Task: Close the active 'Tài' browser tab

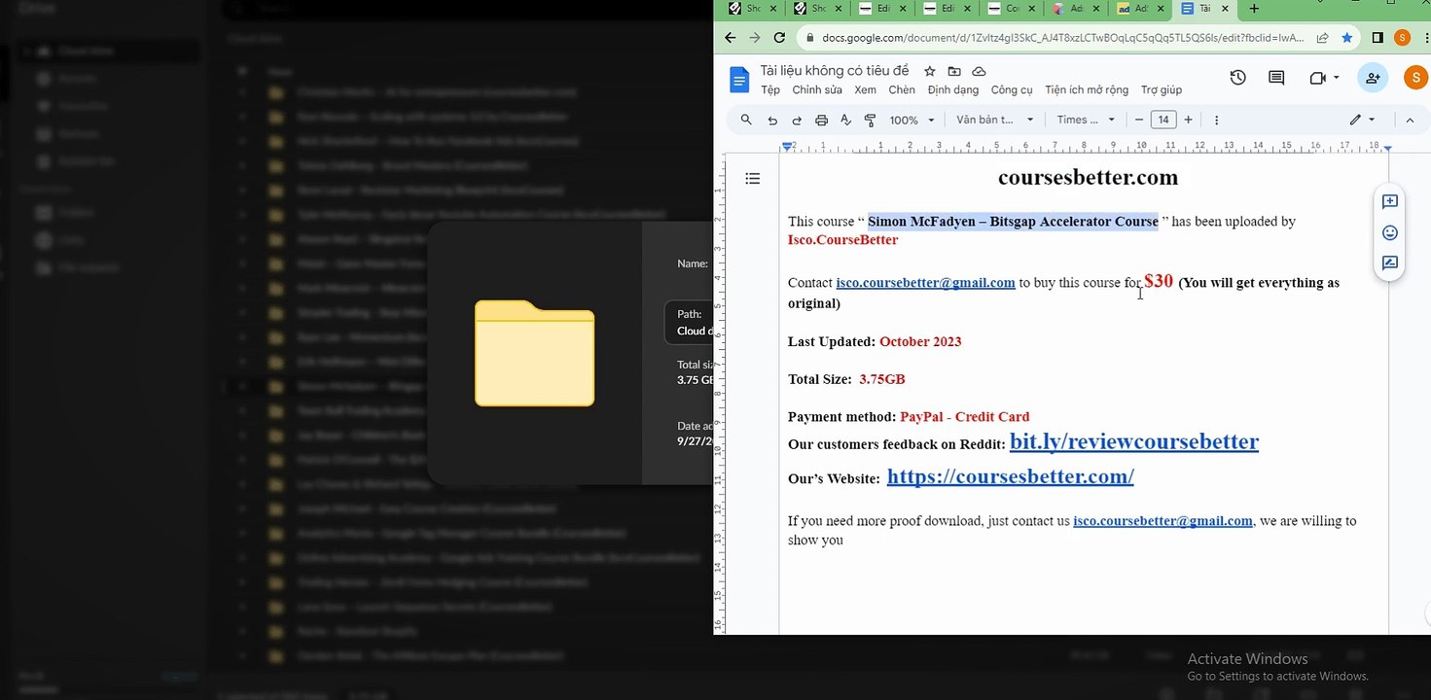Action: click(1226, 9)
